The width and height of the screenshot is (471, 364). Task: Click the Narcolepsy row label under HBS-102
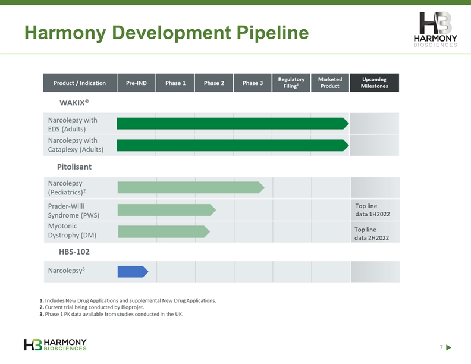(67, 270)
